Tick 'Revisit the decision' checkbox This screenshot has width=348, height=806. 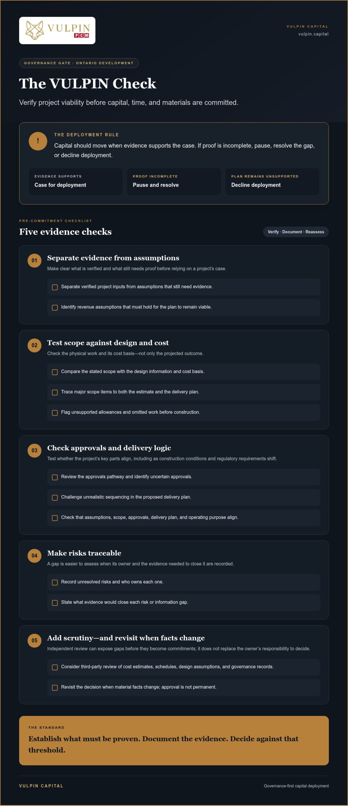[55, 688]
